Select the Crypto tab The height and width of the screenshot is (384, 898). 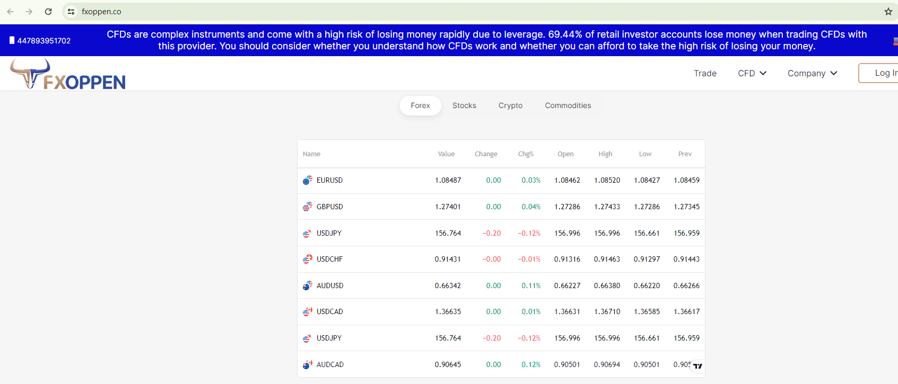(510, 106)
